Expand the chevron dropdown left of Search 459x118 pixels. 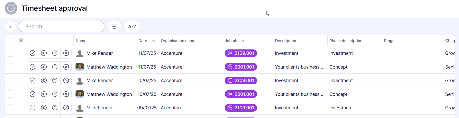10,27
